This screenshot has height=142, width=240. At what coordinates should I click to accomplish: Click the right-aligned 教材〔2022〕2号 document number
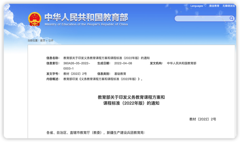[203, 119]
